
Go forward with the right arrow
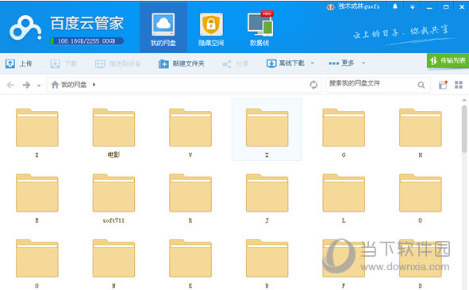pyautogui.click(x=26, y=85)
